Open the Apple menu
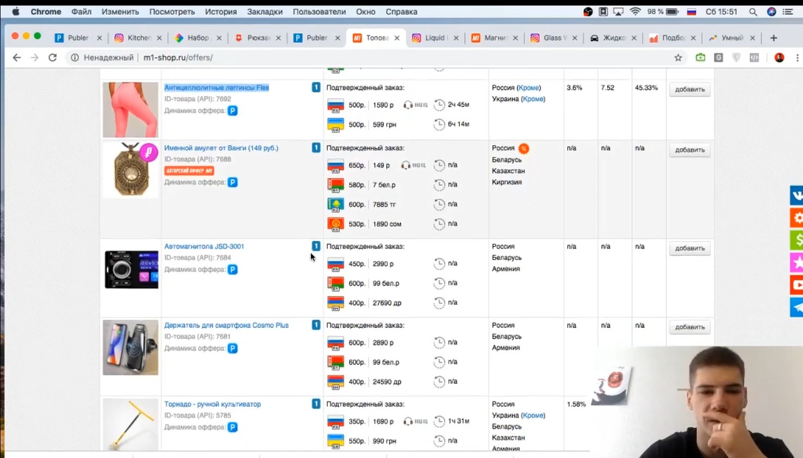 click(16, 11)
